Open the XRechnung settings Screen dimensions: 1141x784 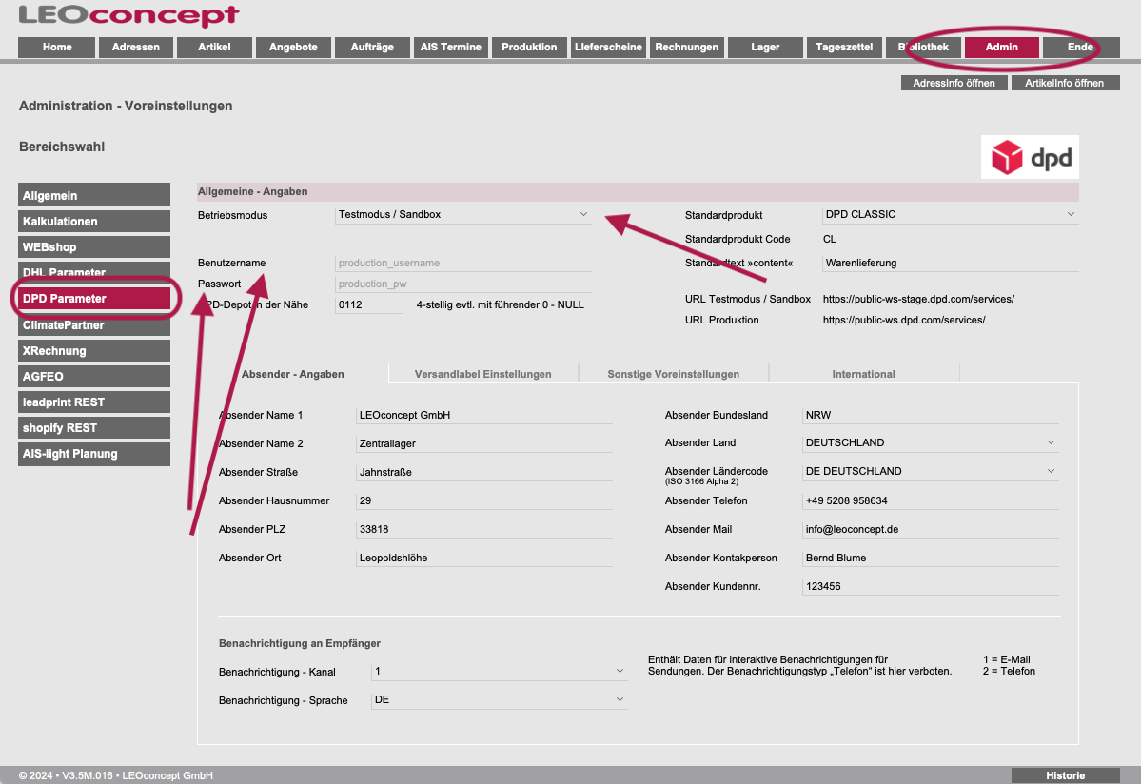pyautogui.click(x=94, y=350)
